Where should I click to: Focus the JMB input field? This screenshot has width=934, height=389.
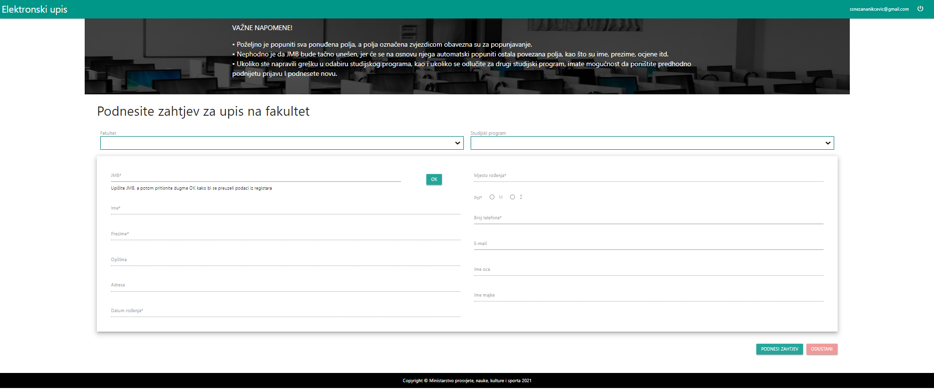256,177
